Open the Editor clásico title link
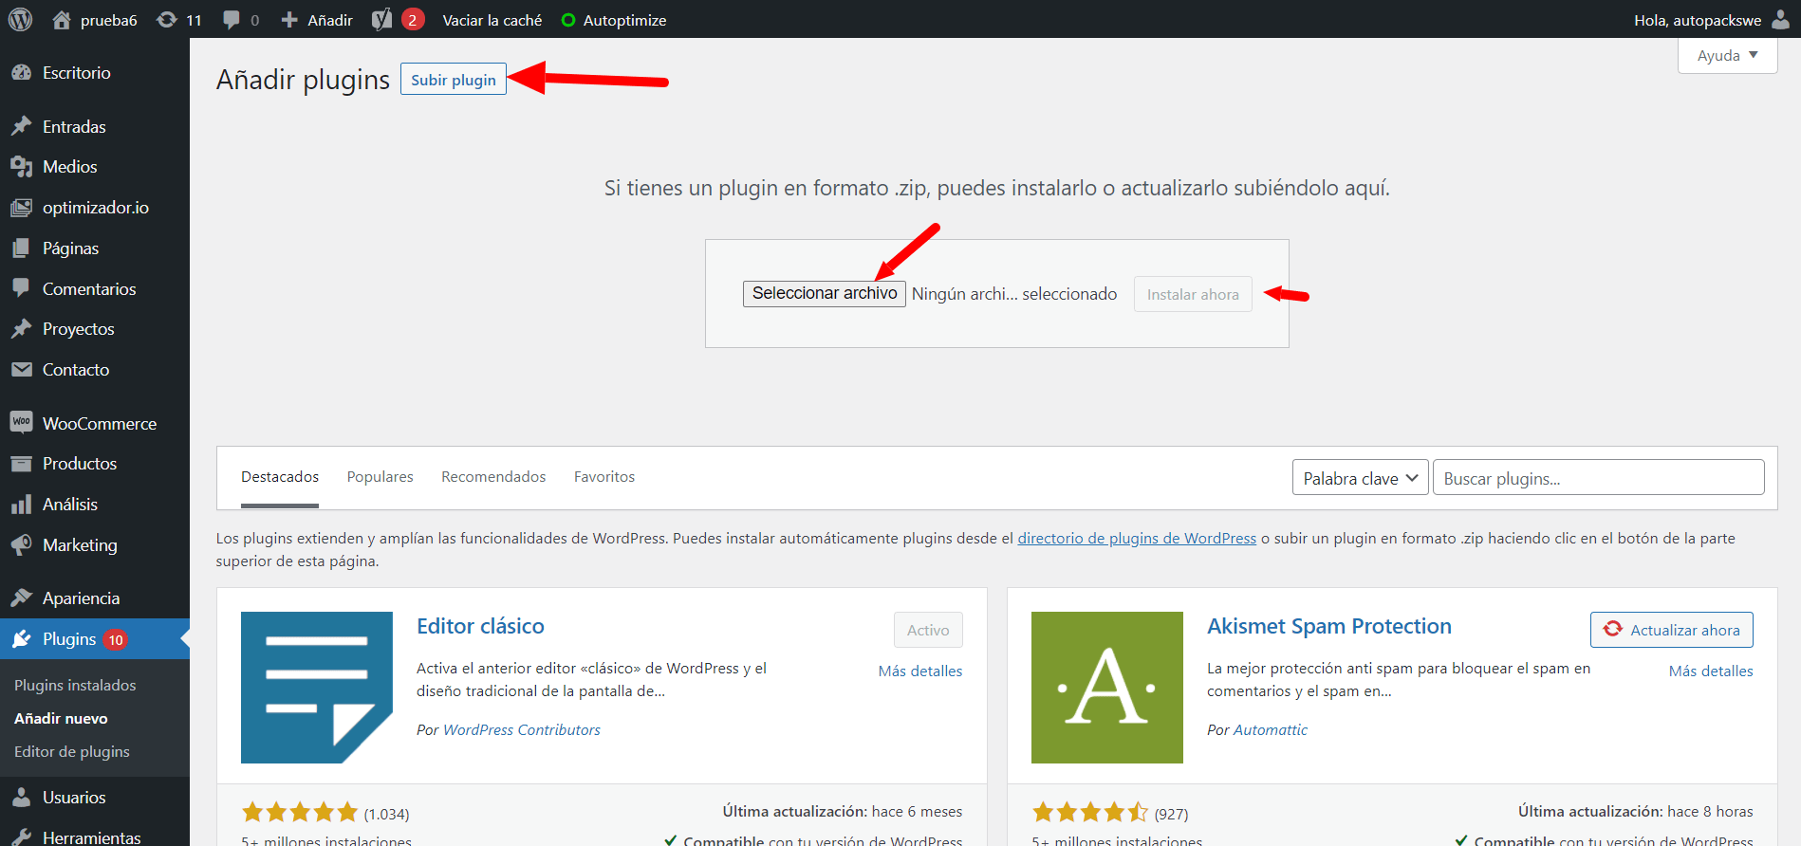Screen dimensions: 1801x846 (x=480, y=626)
